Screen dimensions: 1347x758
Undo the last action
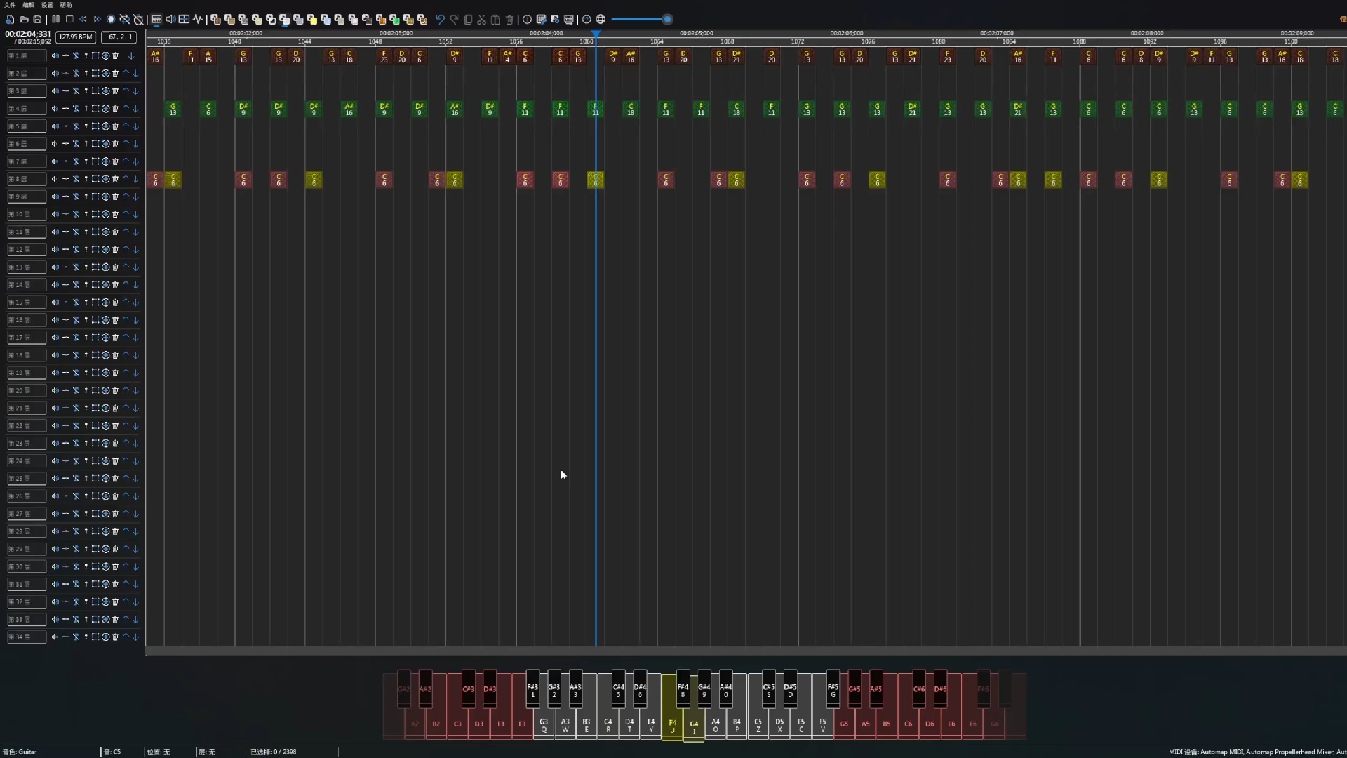(x=441, y=20)
